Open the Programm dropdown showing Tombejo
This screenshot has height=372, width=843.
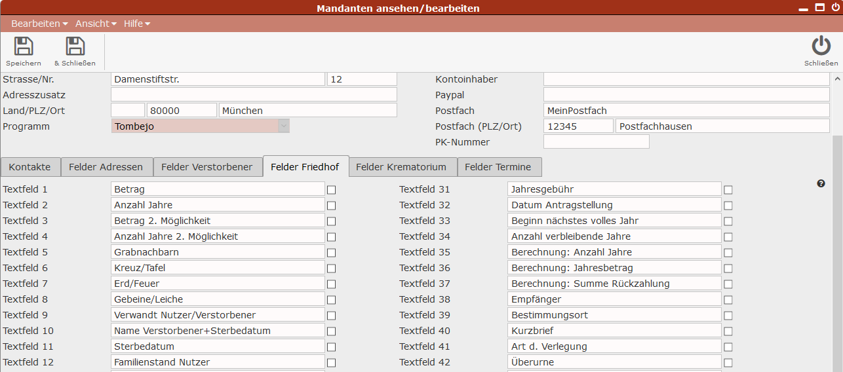coord(201,126)
